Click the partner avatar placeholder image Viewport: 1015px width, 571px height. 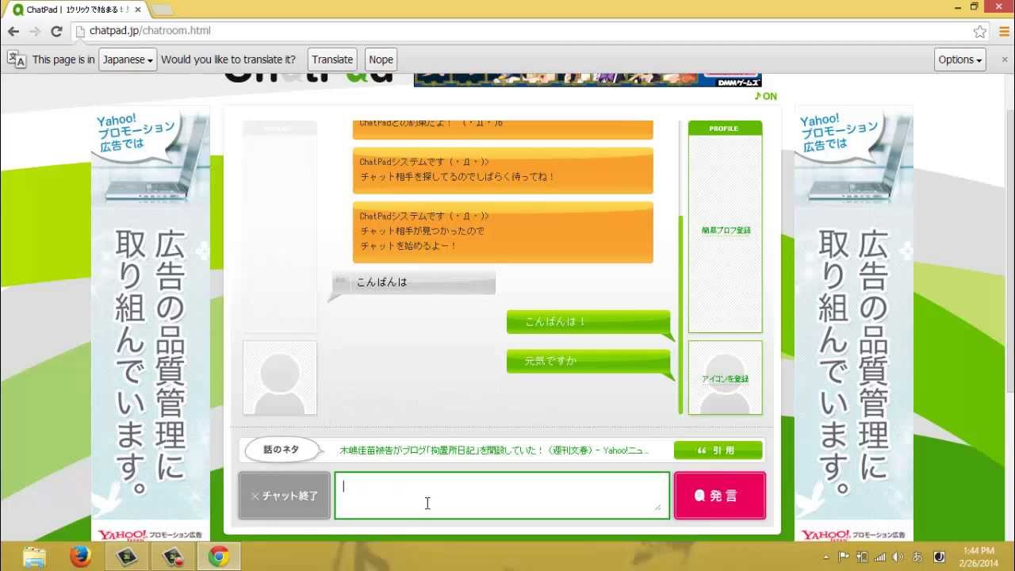(x=280, y=378)
